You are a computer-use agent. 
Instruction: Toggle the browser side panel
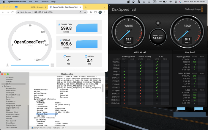click(x=95, y=12)
